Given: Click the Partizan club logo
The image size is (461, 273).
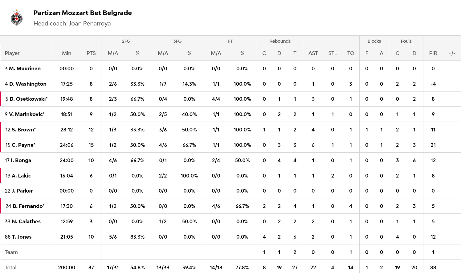Looking at the screenshot, I should point(17,18).
